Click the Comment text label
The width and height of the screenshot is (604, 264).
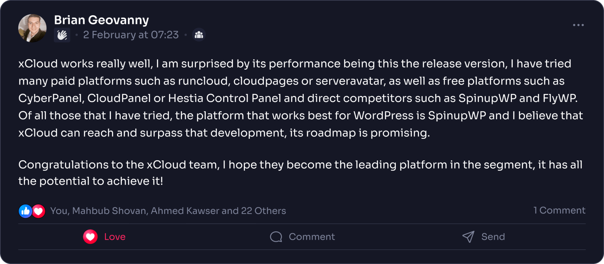[312, 237]
